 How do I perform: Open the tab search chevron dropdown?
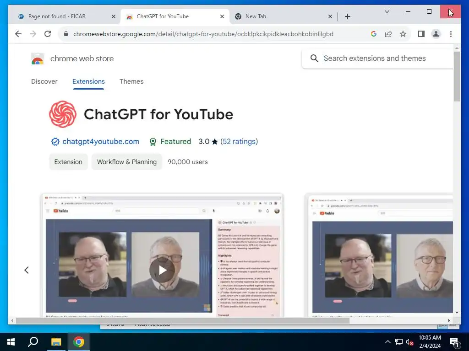coord(387,11)
